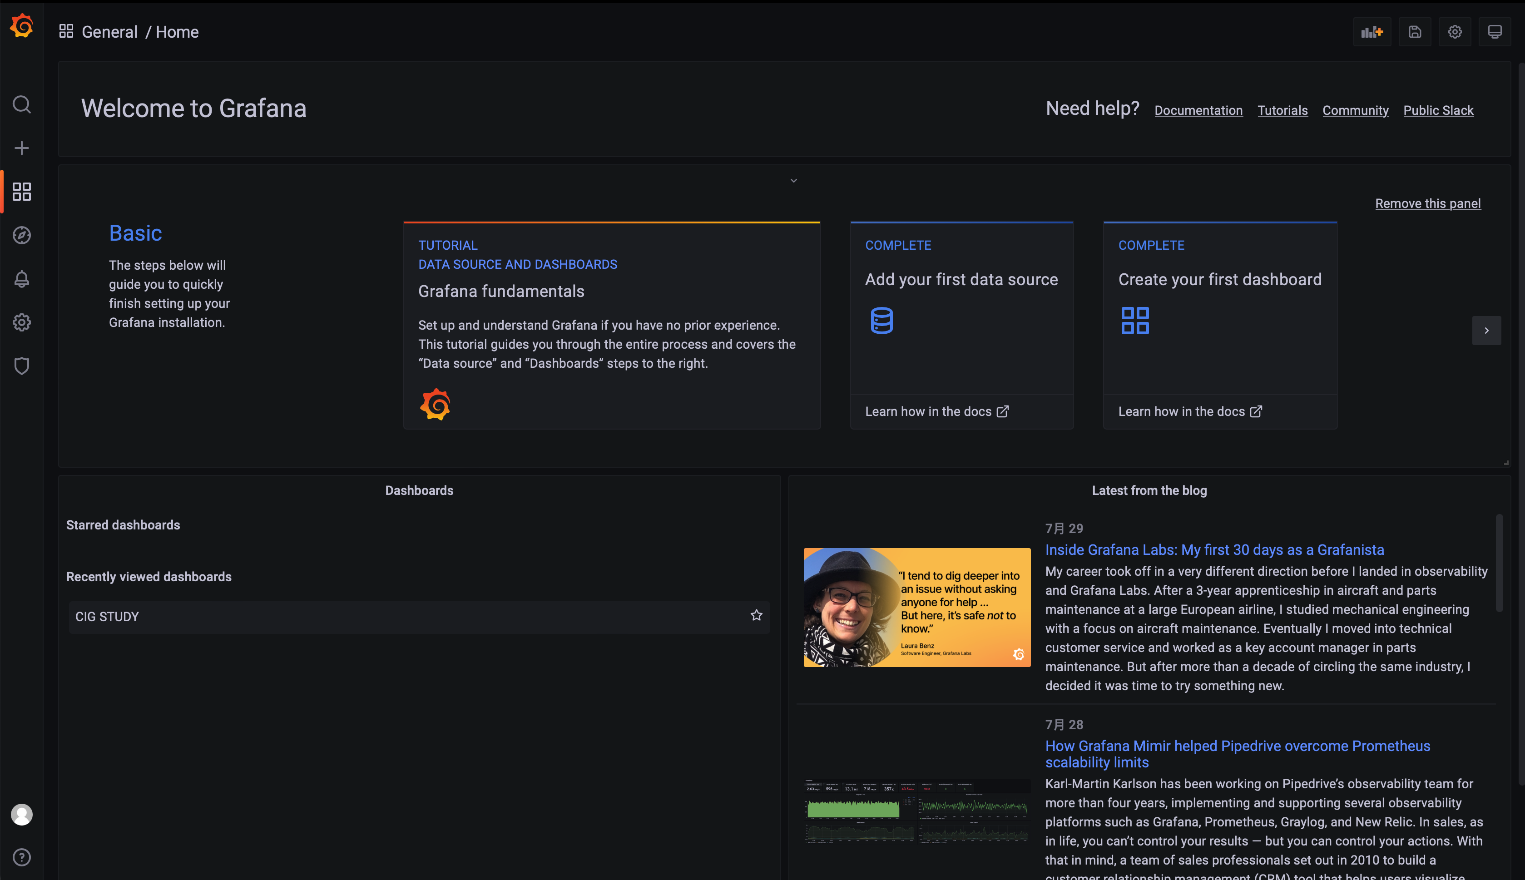Image resolution: width=1525 pixels, height=880 pixels.
Task: Open the Alerting bell icon
Action: tap(22, 279)
